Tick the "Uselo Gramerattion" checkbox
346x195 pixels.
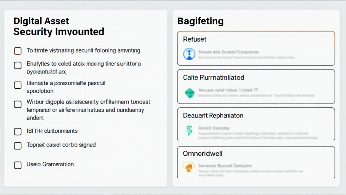click(18, 165)
